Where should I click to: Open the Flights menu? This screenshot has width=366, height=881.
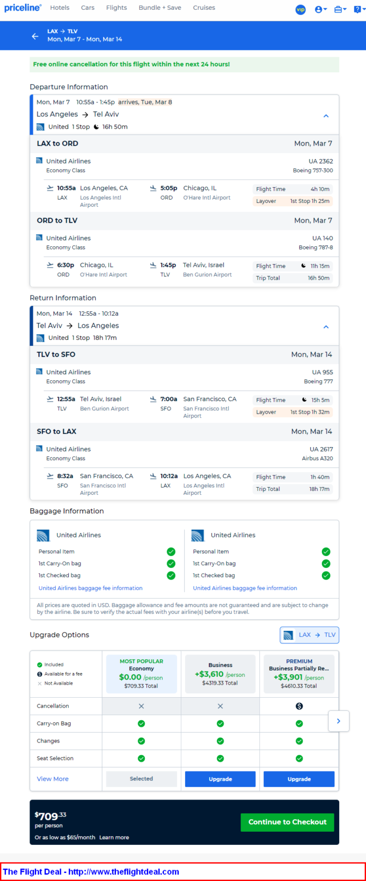click(x=116, y=8)
